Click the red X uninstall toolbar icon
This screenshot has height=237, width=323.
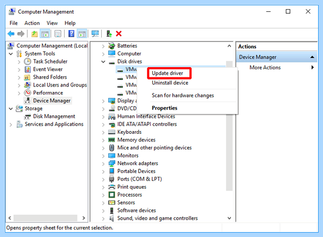(118, 33)
